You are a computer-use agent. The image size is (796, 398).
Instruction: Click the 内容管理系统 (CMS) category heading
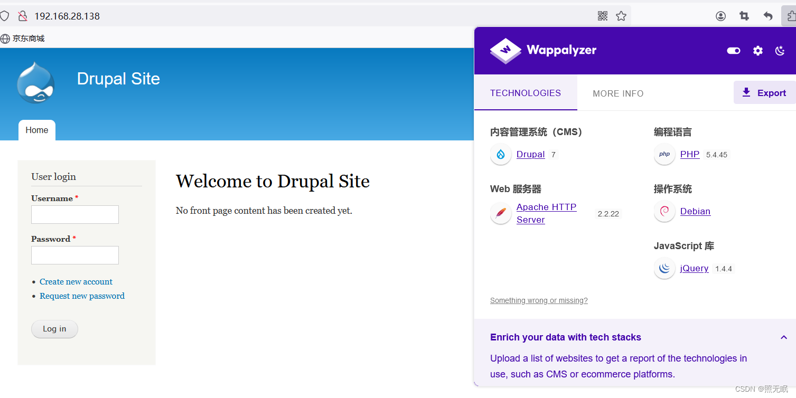pyautogui.click(x=536, y=132)
